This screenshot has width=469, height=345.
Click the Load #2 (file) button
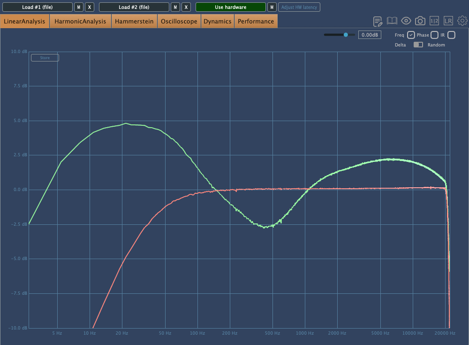point(134,7)
